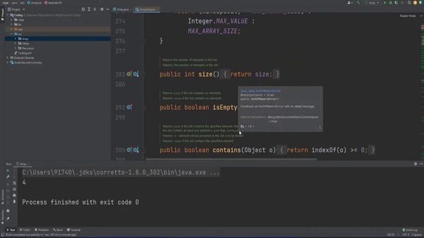Click the Expand All icon in Project panel
The image size is (424, 238).
(89, 9)
